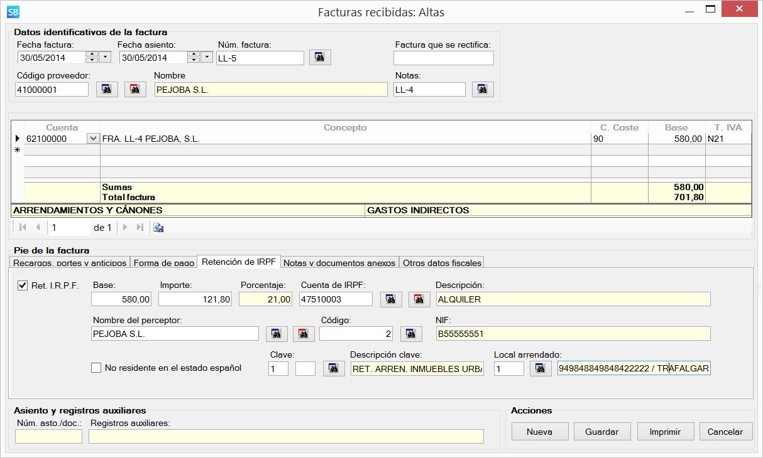Enable No residente en el estado español
The height and width of the screenshot is (458, 763).
point(96,368)
